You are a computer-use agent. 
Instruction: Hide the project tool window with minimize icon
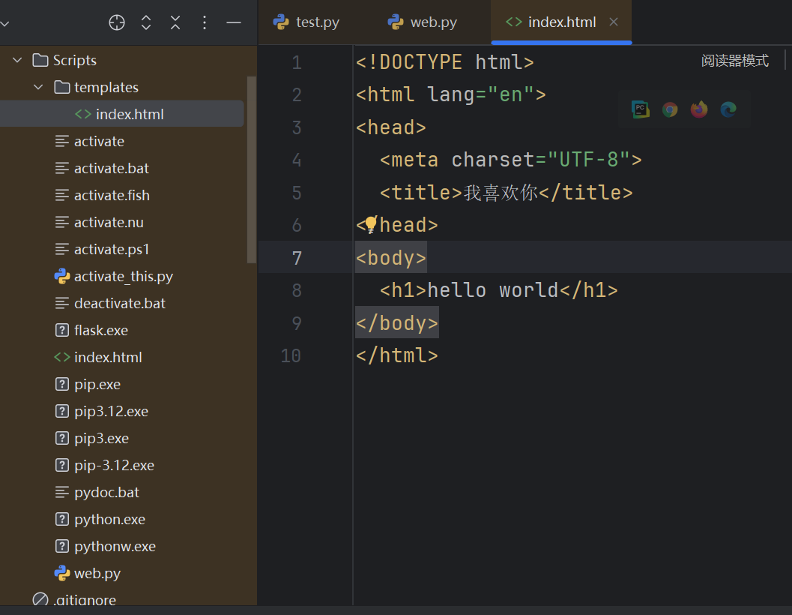pos(234,22)
